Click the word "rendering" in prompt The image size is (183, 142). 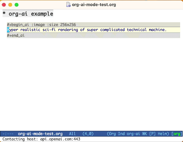click(68, 30)
